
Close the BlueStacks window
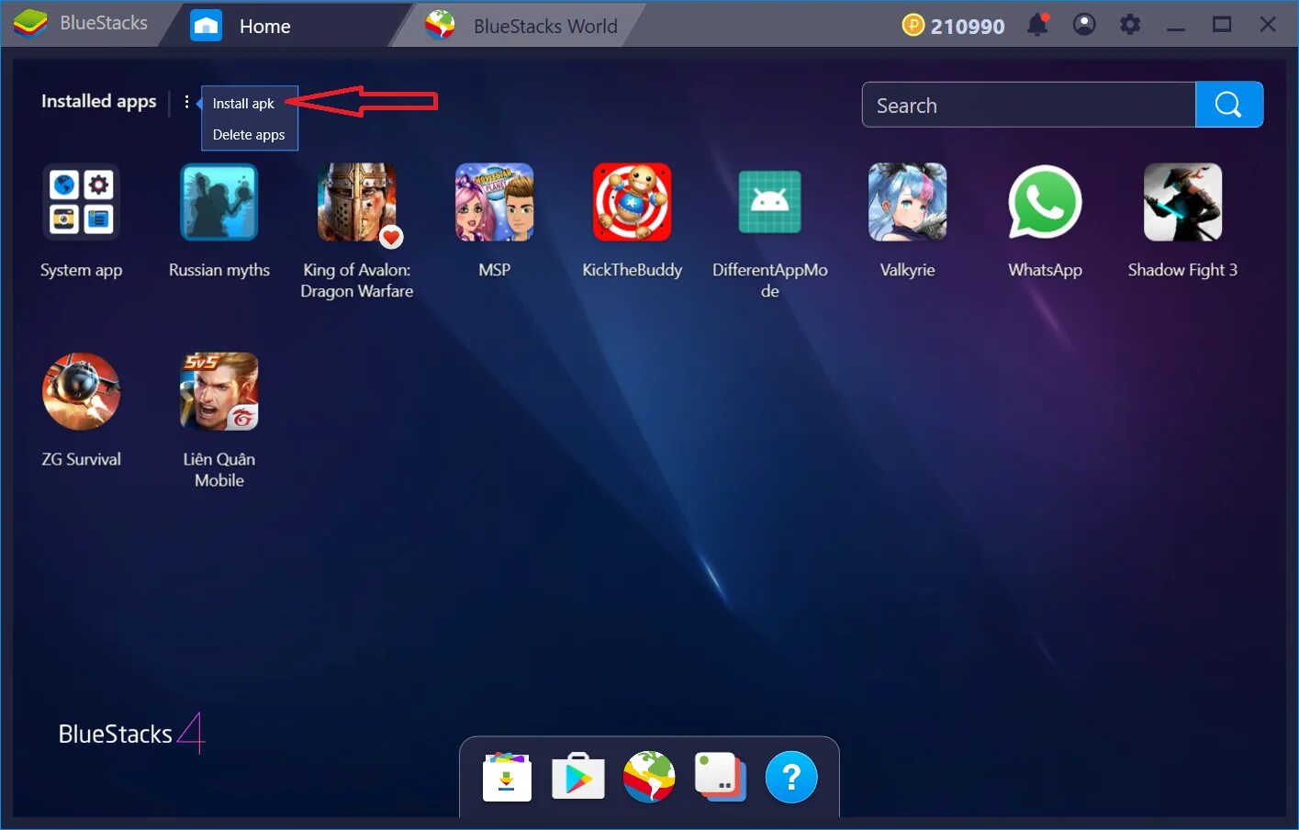1268,25
